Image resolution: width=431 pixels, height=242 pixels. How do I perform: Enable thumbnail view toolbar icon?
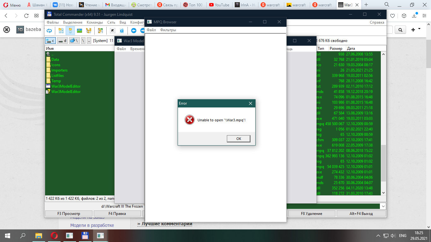coord(80,31)
